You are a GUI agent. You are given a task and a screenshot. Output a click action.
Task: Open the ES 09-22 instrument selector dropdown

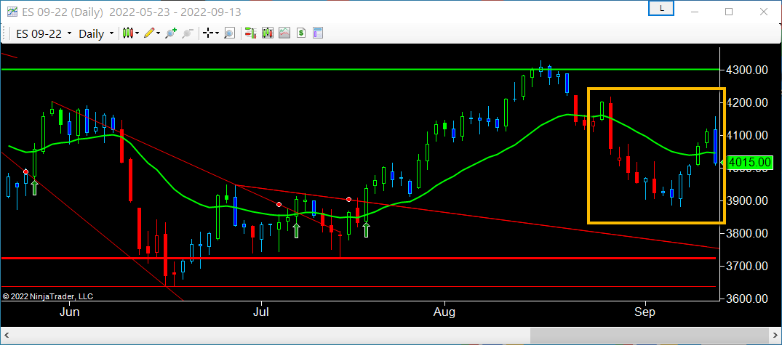click(x=44, y=34)
